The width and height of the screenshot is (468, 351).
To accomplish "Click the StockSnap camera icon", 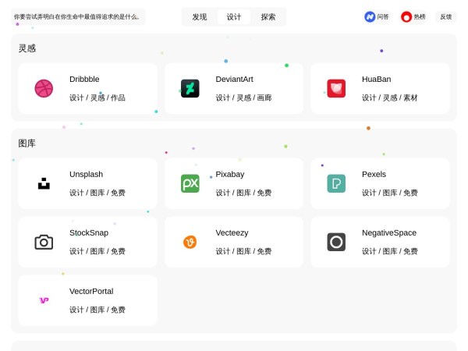I will 44,242.
